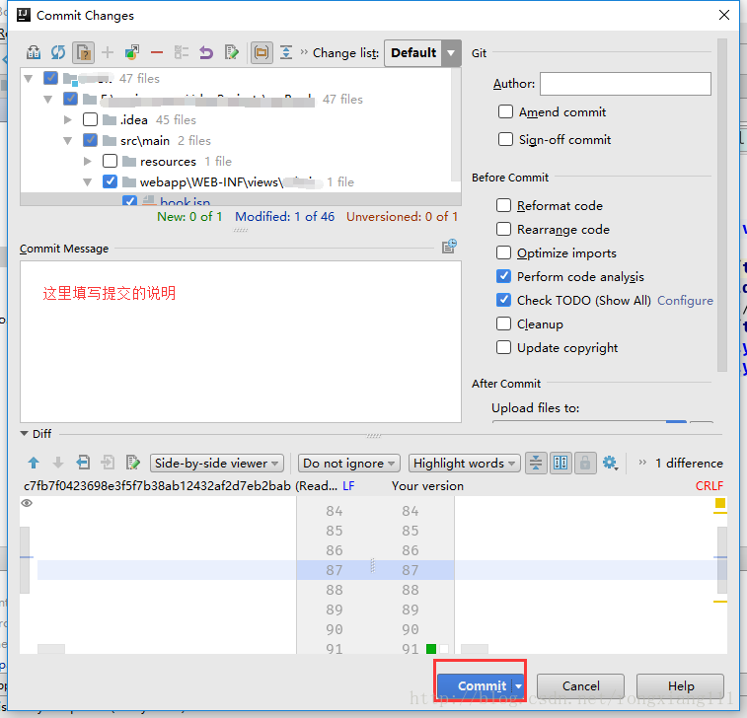Click the Refresh changes icon
The height and width of the screenshot is (718, 747).
point(58,52)
